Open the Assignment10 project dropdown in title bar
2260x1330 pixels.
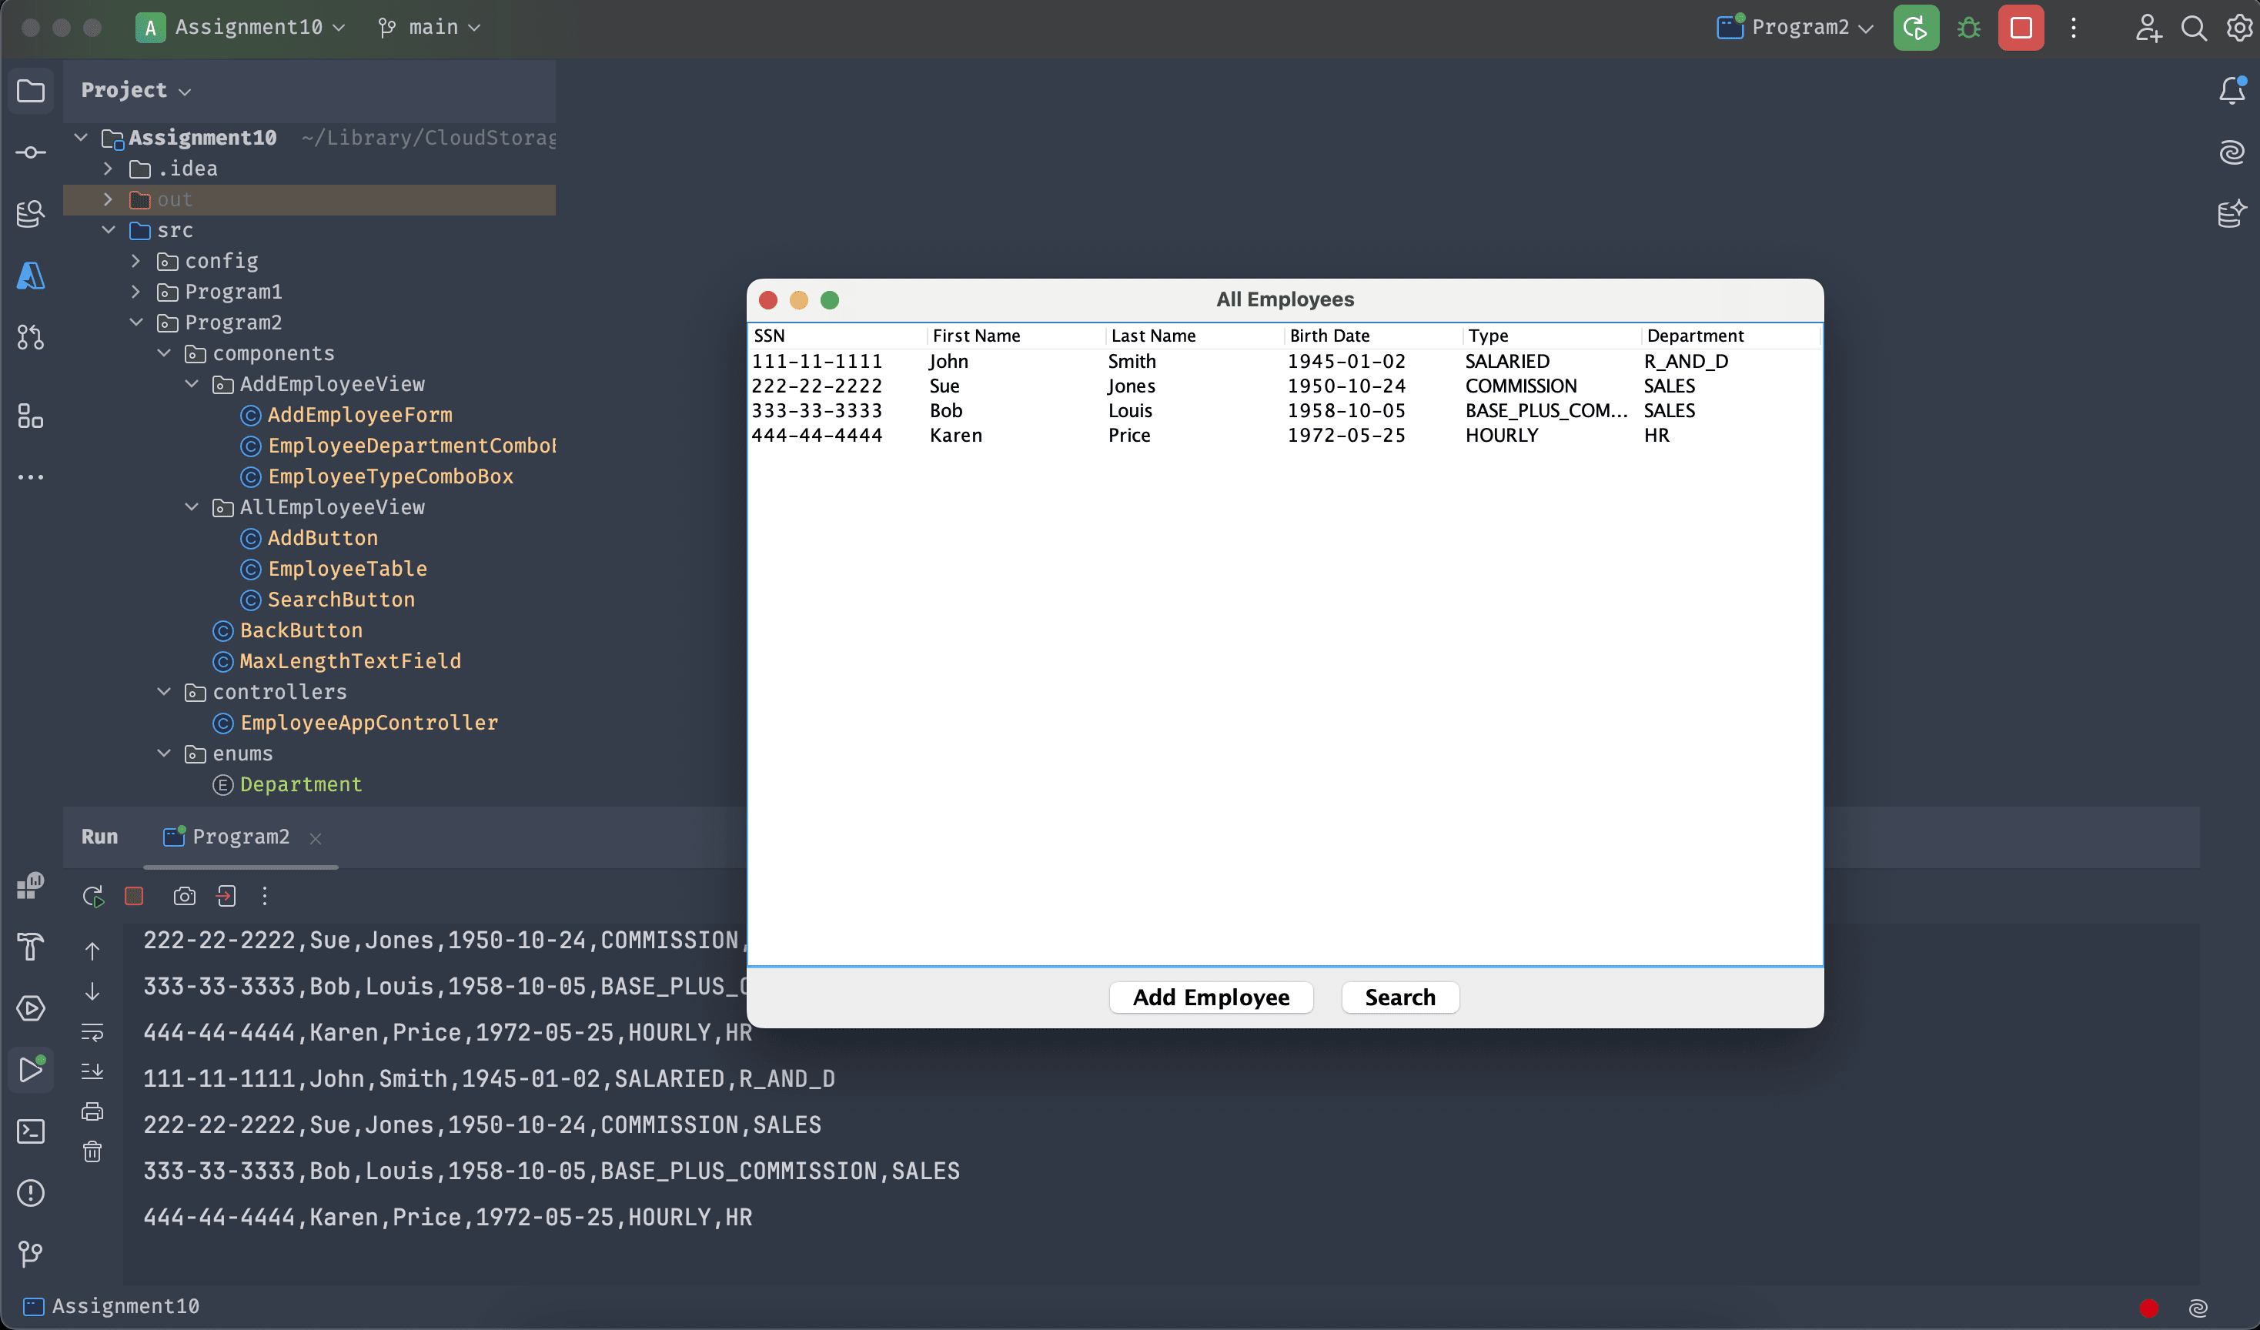(240, 28)
